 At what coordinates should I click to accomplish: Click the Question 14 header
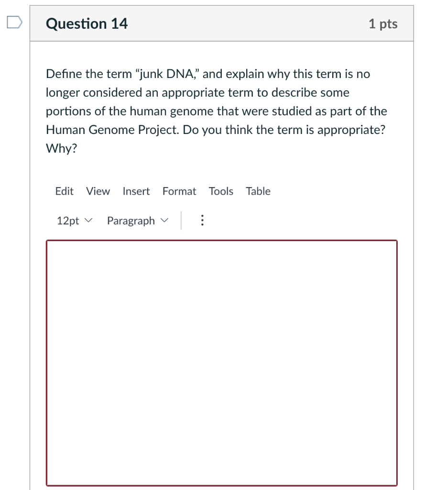87,23
